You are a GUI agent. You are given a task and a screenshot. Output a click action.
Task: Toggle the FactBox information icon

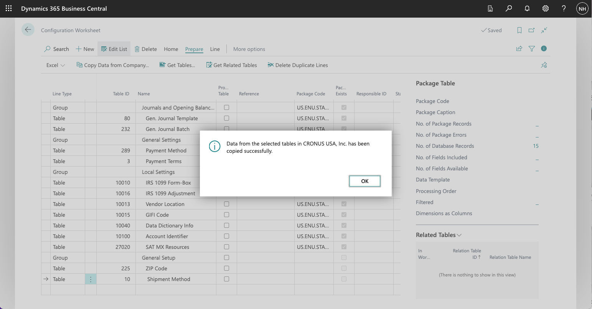pos(544,49)
